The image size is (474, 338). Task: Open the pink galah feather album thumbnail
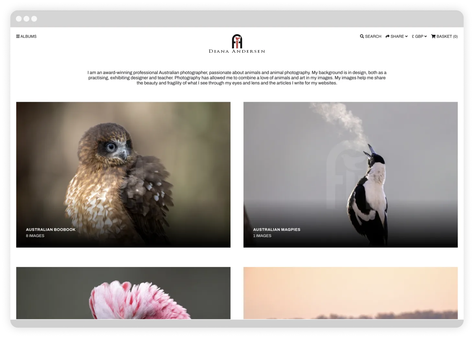(x=123, y=293)
